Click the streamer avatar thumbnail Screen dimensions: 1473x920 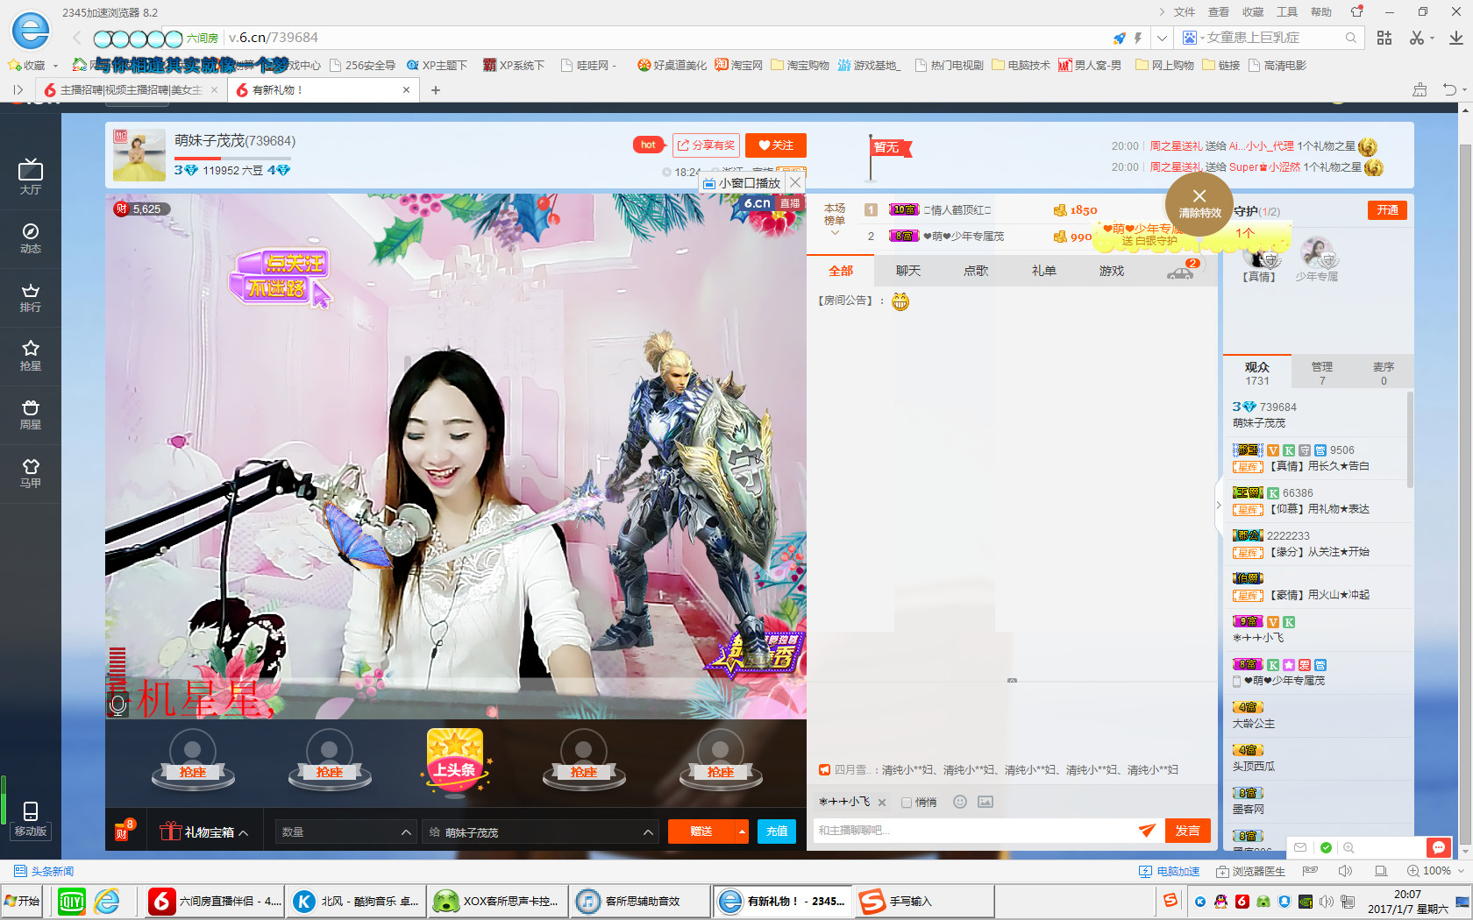(139, 155)
